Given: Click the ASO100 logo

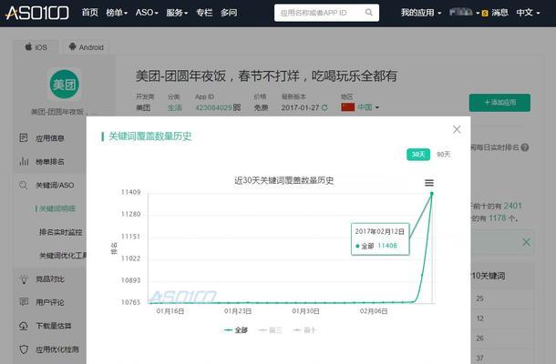Looking at the screenshot, I should click(x=37, y=13).
